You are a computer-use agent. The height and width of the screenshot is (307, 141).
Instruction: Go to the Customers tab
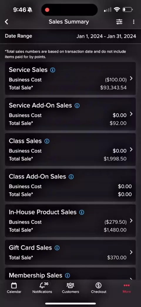70,288
